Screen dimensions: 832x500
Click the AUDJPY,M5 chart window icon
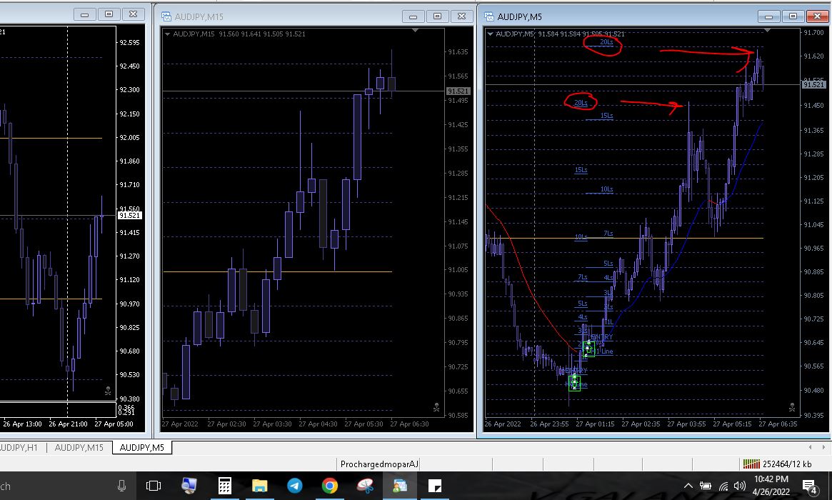pyautogui.click(x=489, y=16)
